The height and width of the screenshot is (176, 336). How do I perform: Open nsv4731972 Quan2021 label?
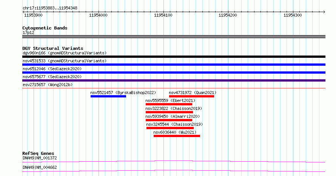pos(193,93)
